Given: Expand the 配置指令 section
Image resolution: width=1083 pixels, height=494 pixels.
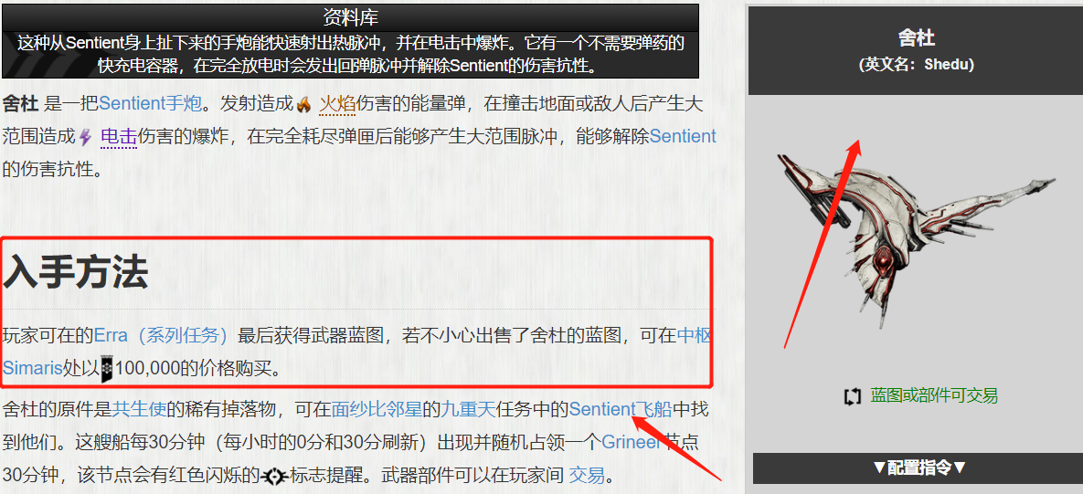Looking at the screenshot, I should (918, 468).
